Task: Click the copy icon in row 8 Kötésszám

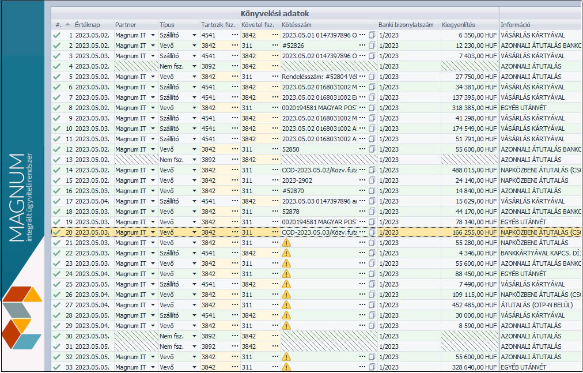Action: (372, 108)
